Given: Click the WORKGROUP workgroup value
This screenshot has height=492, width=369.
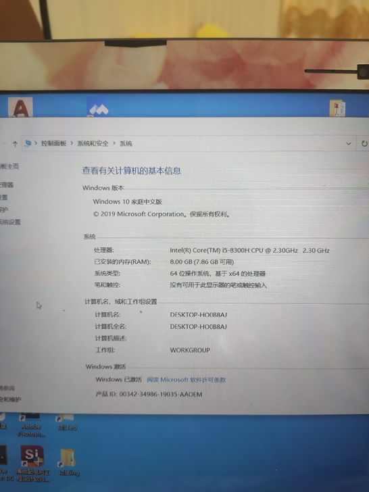Looking at the screenshot, I should [190, 350].
